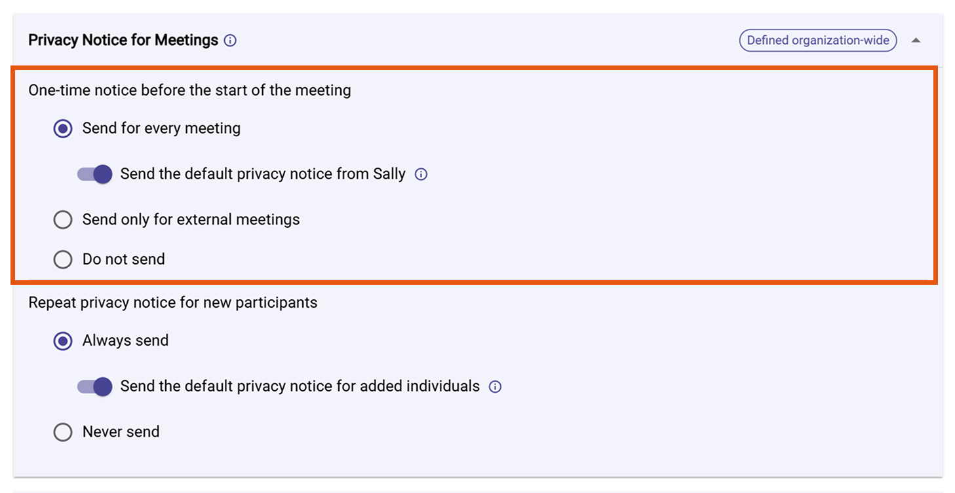Open the tooltip info icon beside the Sally toggle

click(422, 174)
